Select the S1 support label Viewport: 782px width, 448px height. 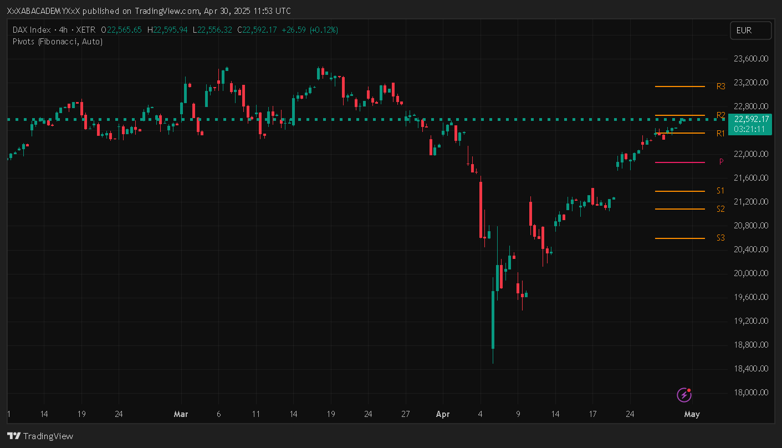pyautogui.click(x=720, y=191)
